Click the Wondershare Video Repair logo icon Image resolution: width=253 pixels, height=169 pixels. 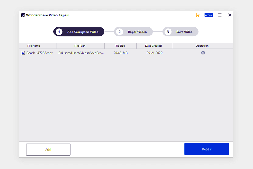[x=23, y=15]
